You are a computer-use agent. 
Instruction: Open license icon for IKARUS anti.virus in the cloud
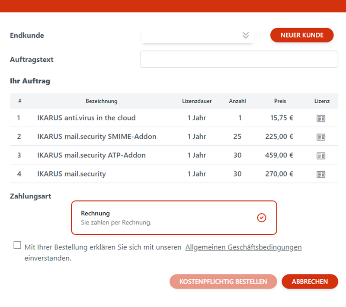[x=321, y=118]
